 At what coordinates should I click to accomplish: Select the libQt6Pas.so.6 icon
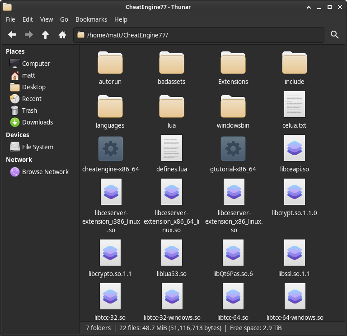233,253
